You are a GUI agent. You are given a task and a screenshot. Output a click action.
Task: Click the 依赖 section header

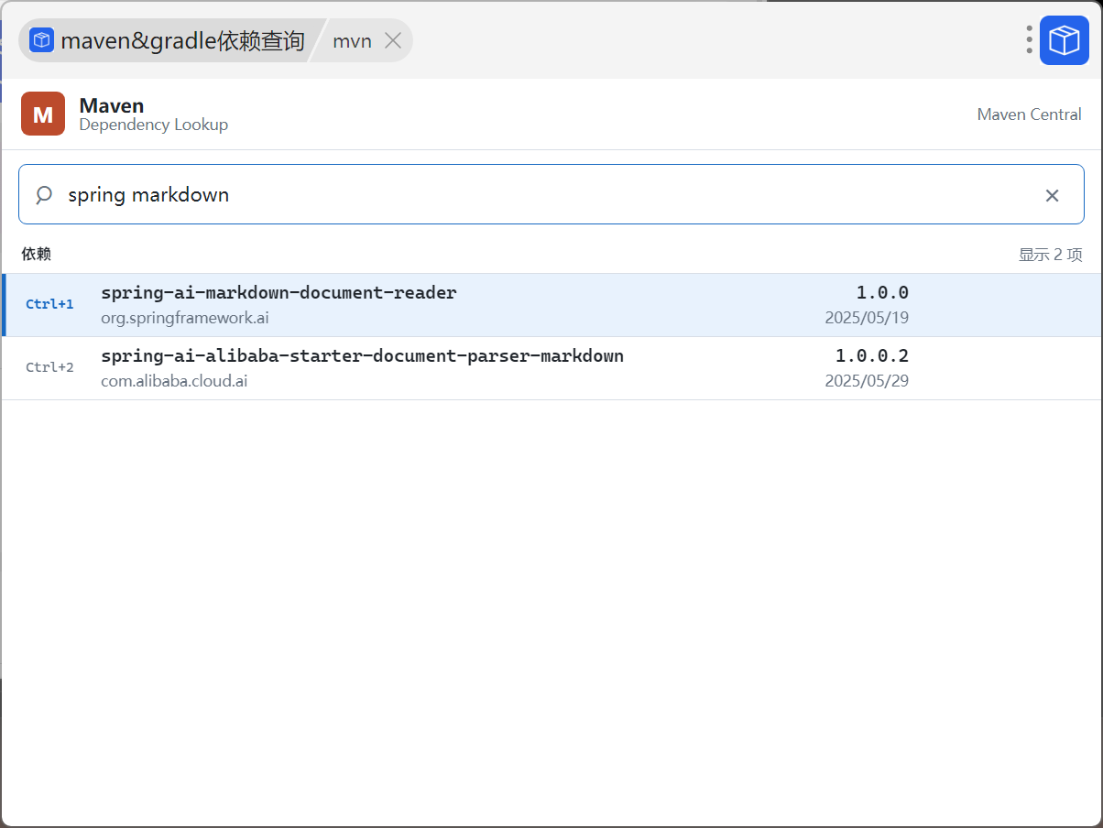point(37,254)
